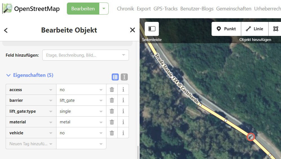281x159 pixels.
Task: Close the Bearbeite Objekt panel
Action: pos(132,30)
